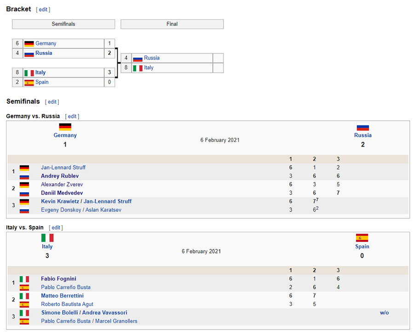
Task: Open the Alexander Zverev link
Action: 62,185
